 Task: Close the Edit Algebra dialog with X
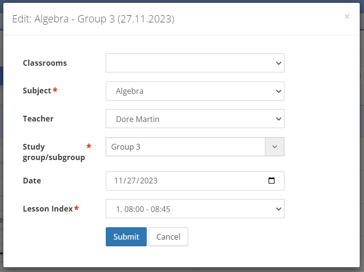(x=347, y=17)
